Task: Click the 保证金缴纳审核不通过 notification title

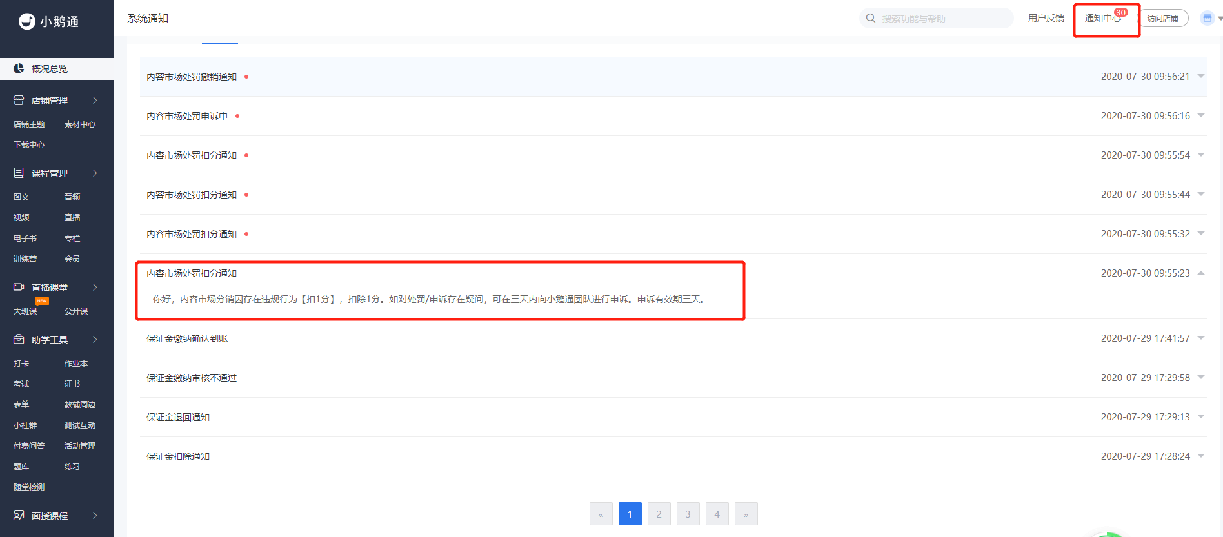Action: (x=192, y=378)
